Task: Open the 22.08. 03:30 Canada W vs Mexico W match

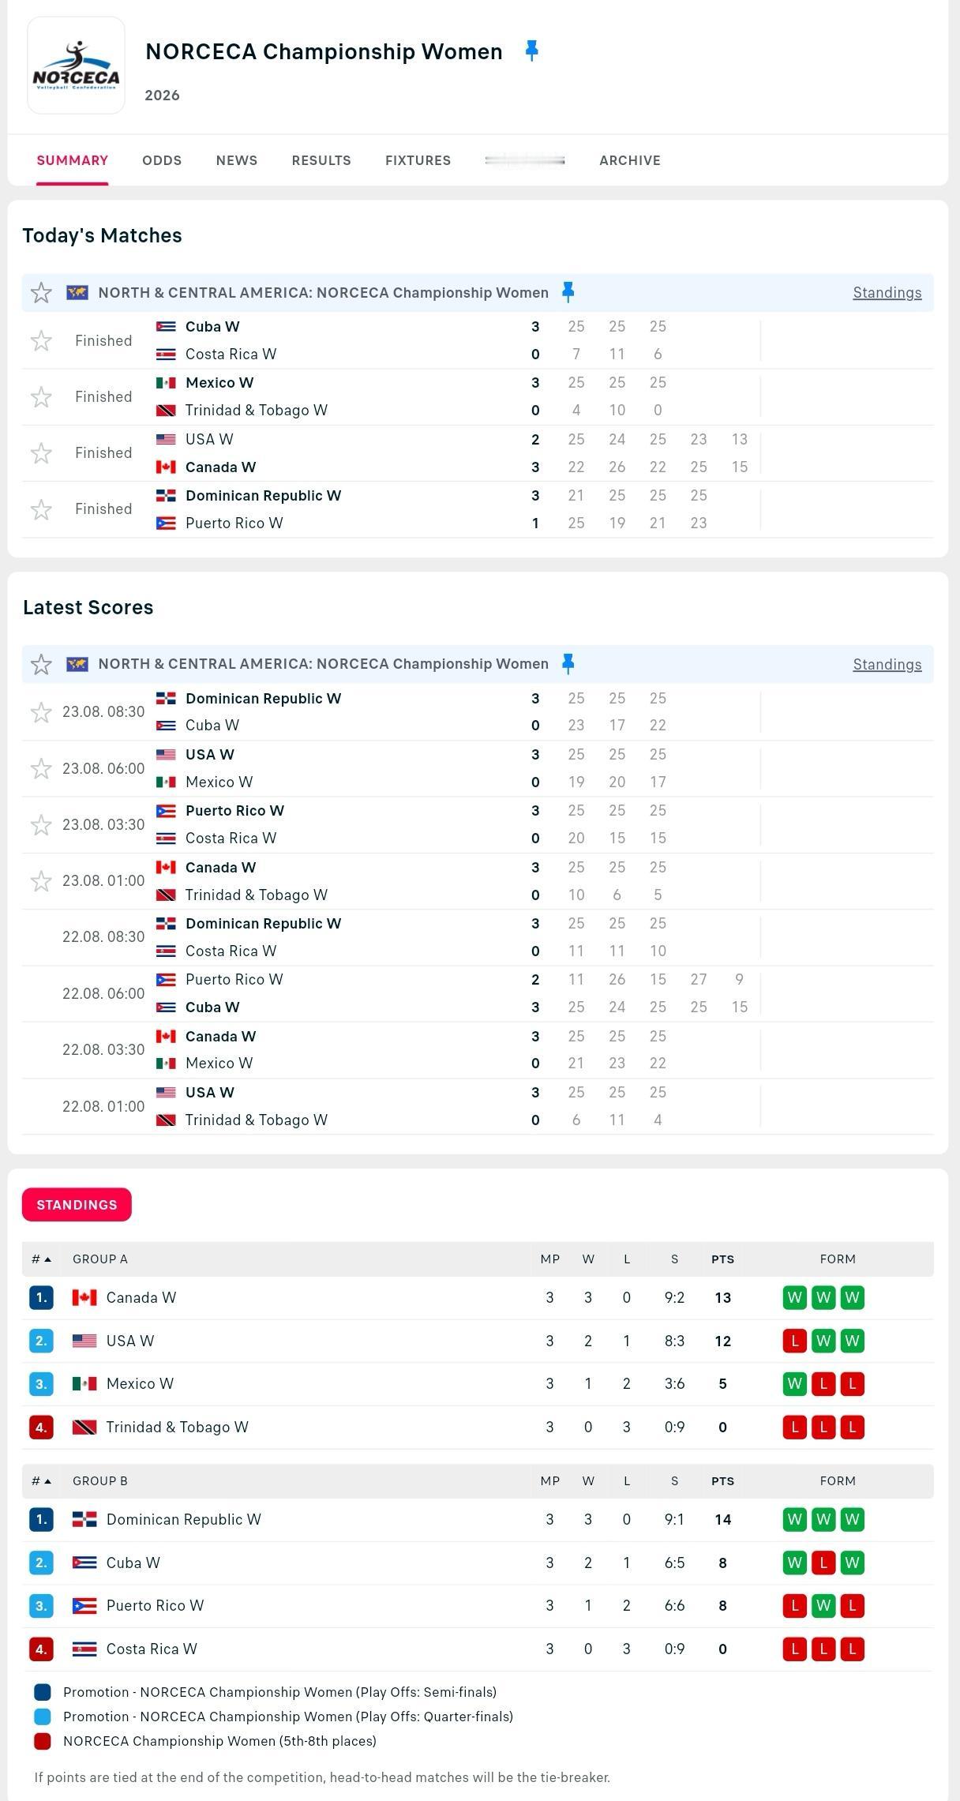Action: (478, 1050)
